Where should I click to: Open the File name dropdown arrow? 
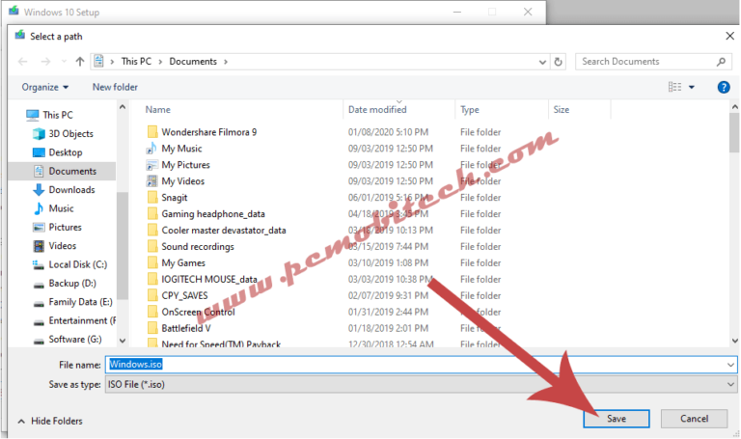pos(730,365)
